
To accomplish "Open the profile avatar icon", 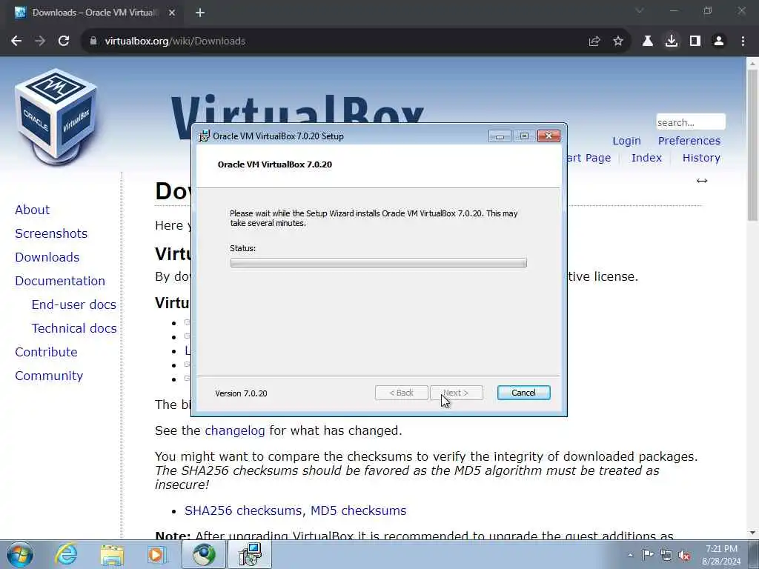I will coord(719,41).
